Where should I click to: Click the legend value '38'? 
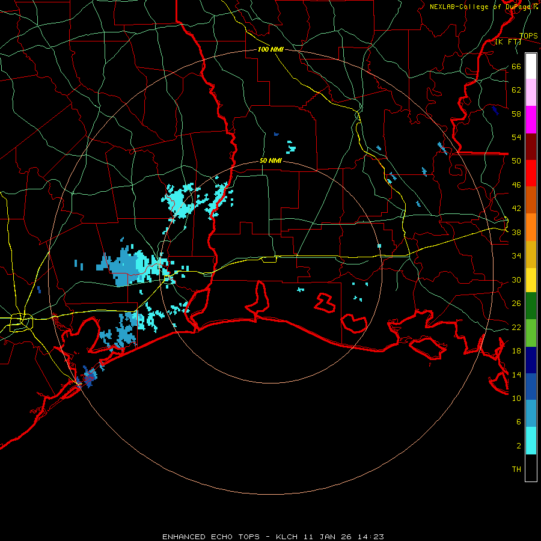pos(516,232)
